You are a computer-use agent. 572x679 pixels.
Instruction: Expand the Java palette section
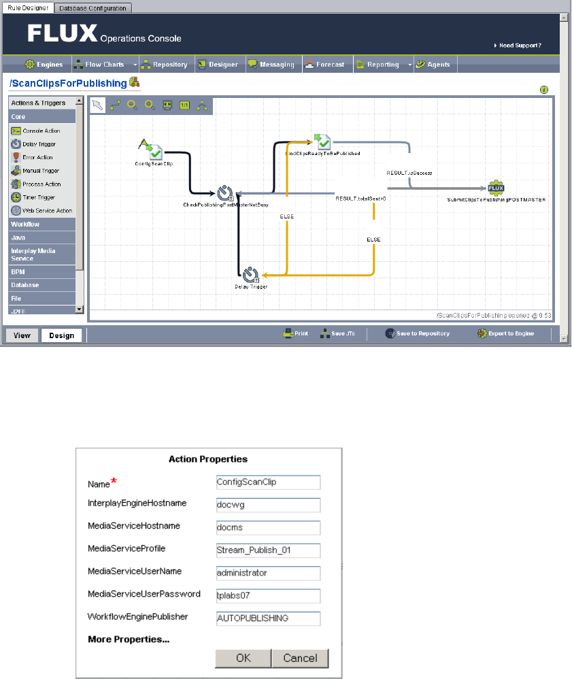tap(42, 237)
